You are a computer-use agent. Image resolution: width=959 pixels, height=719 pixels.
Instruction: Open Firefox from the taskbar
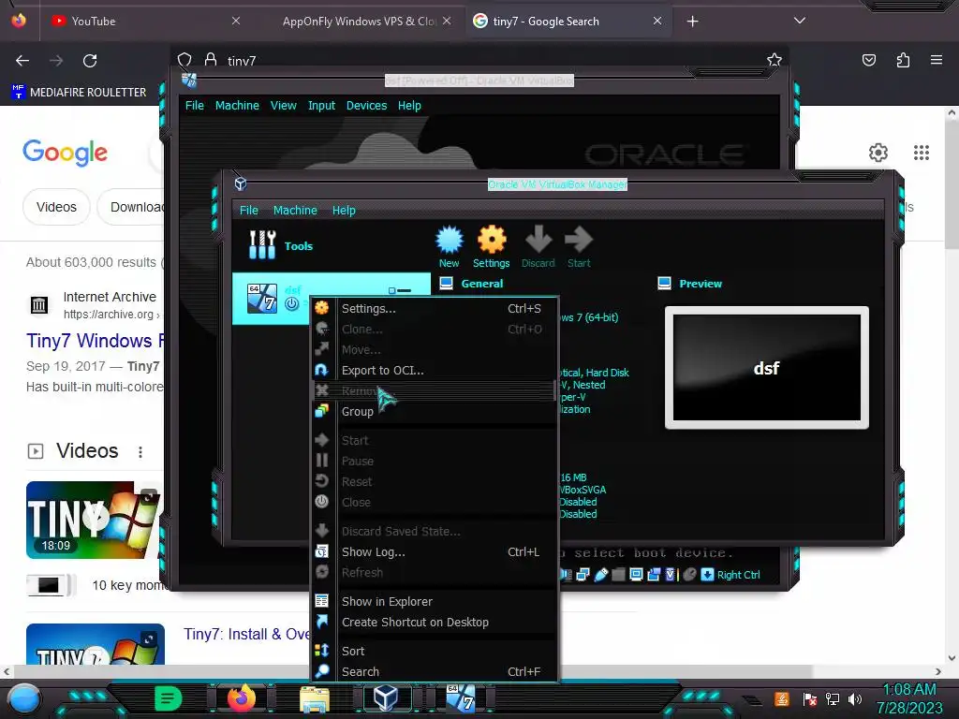[x=242, y=698]
